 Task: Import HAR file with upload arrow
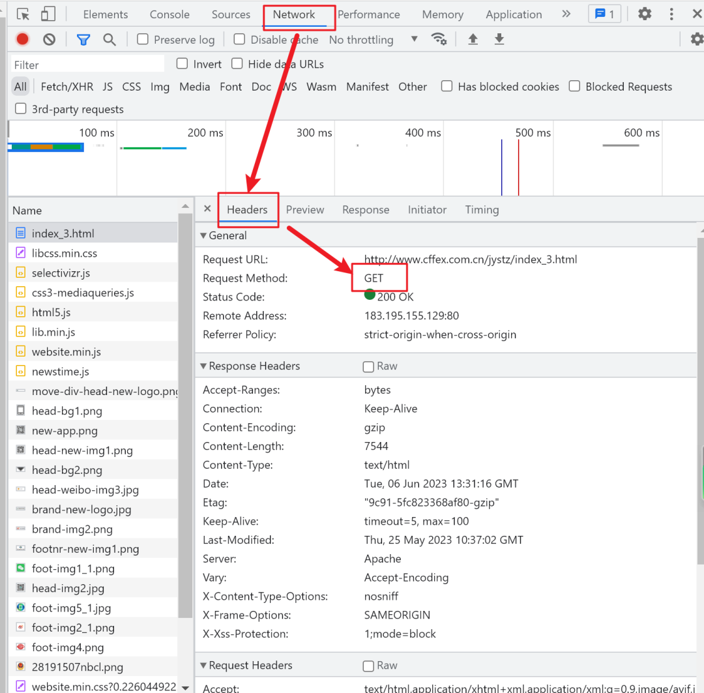point(473,40)
